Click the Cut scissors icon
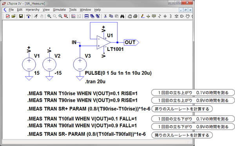 (105, 16)
